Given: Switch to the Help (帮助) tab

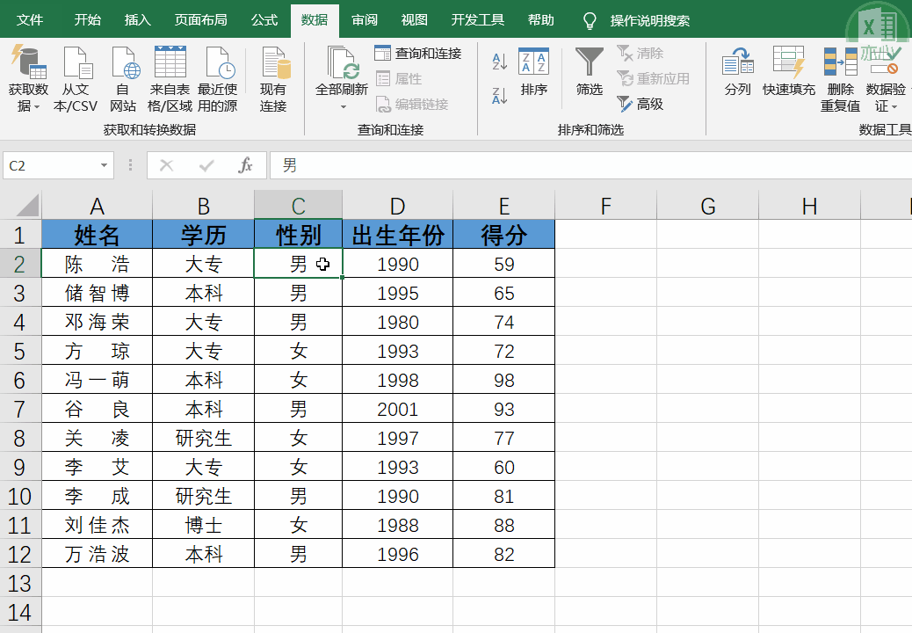Looking at the screenshot, I should [x=541, y=20].
